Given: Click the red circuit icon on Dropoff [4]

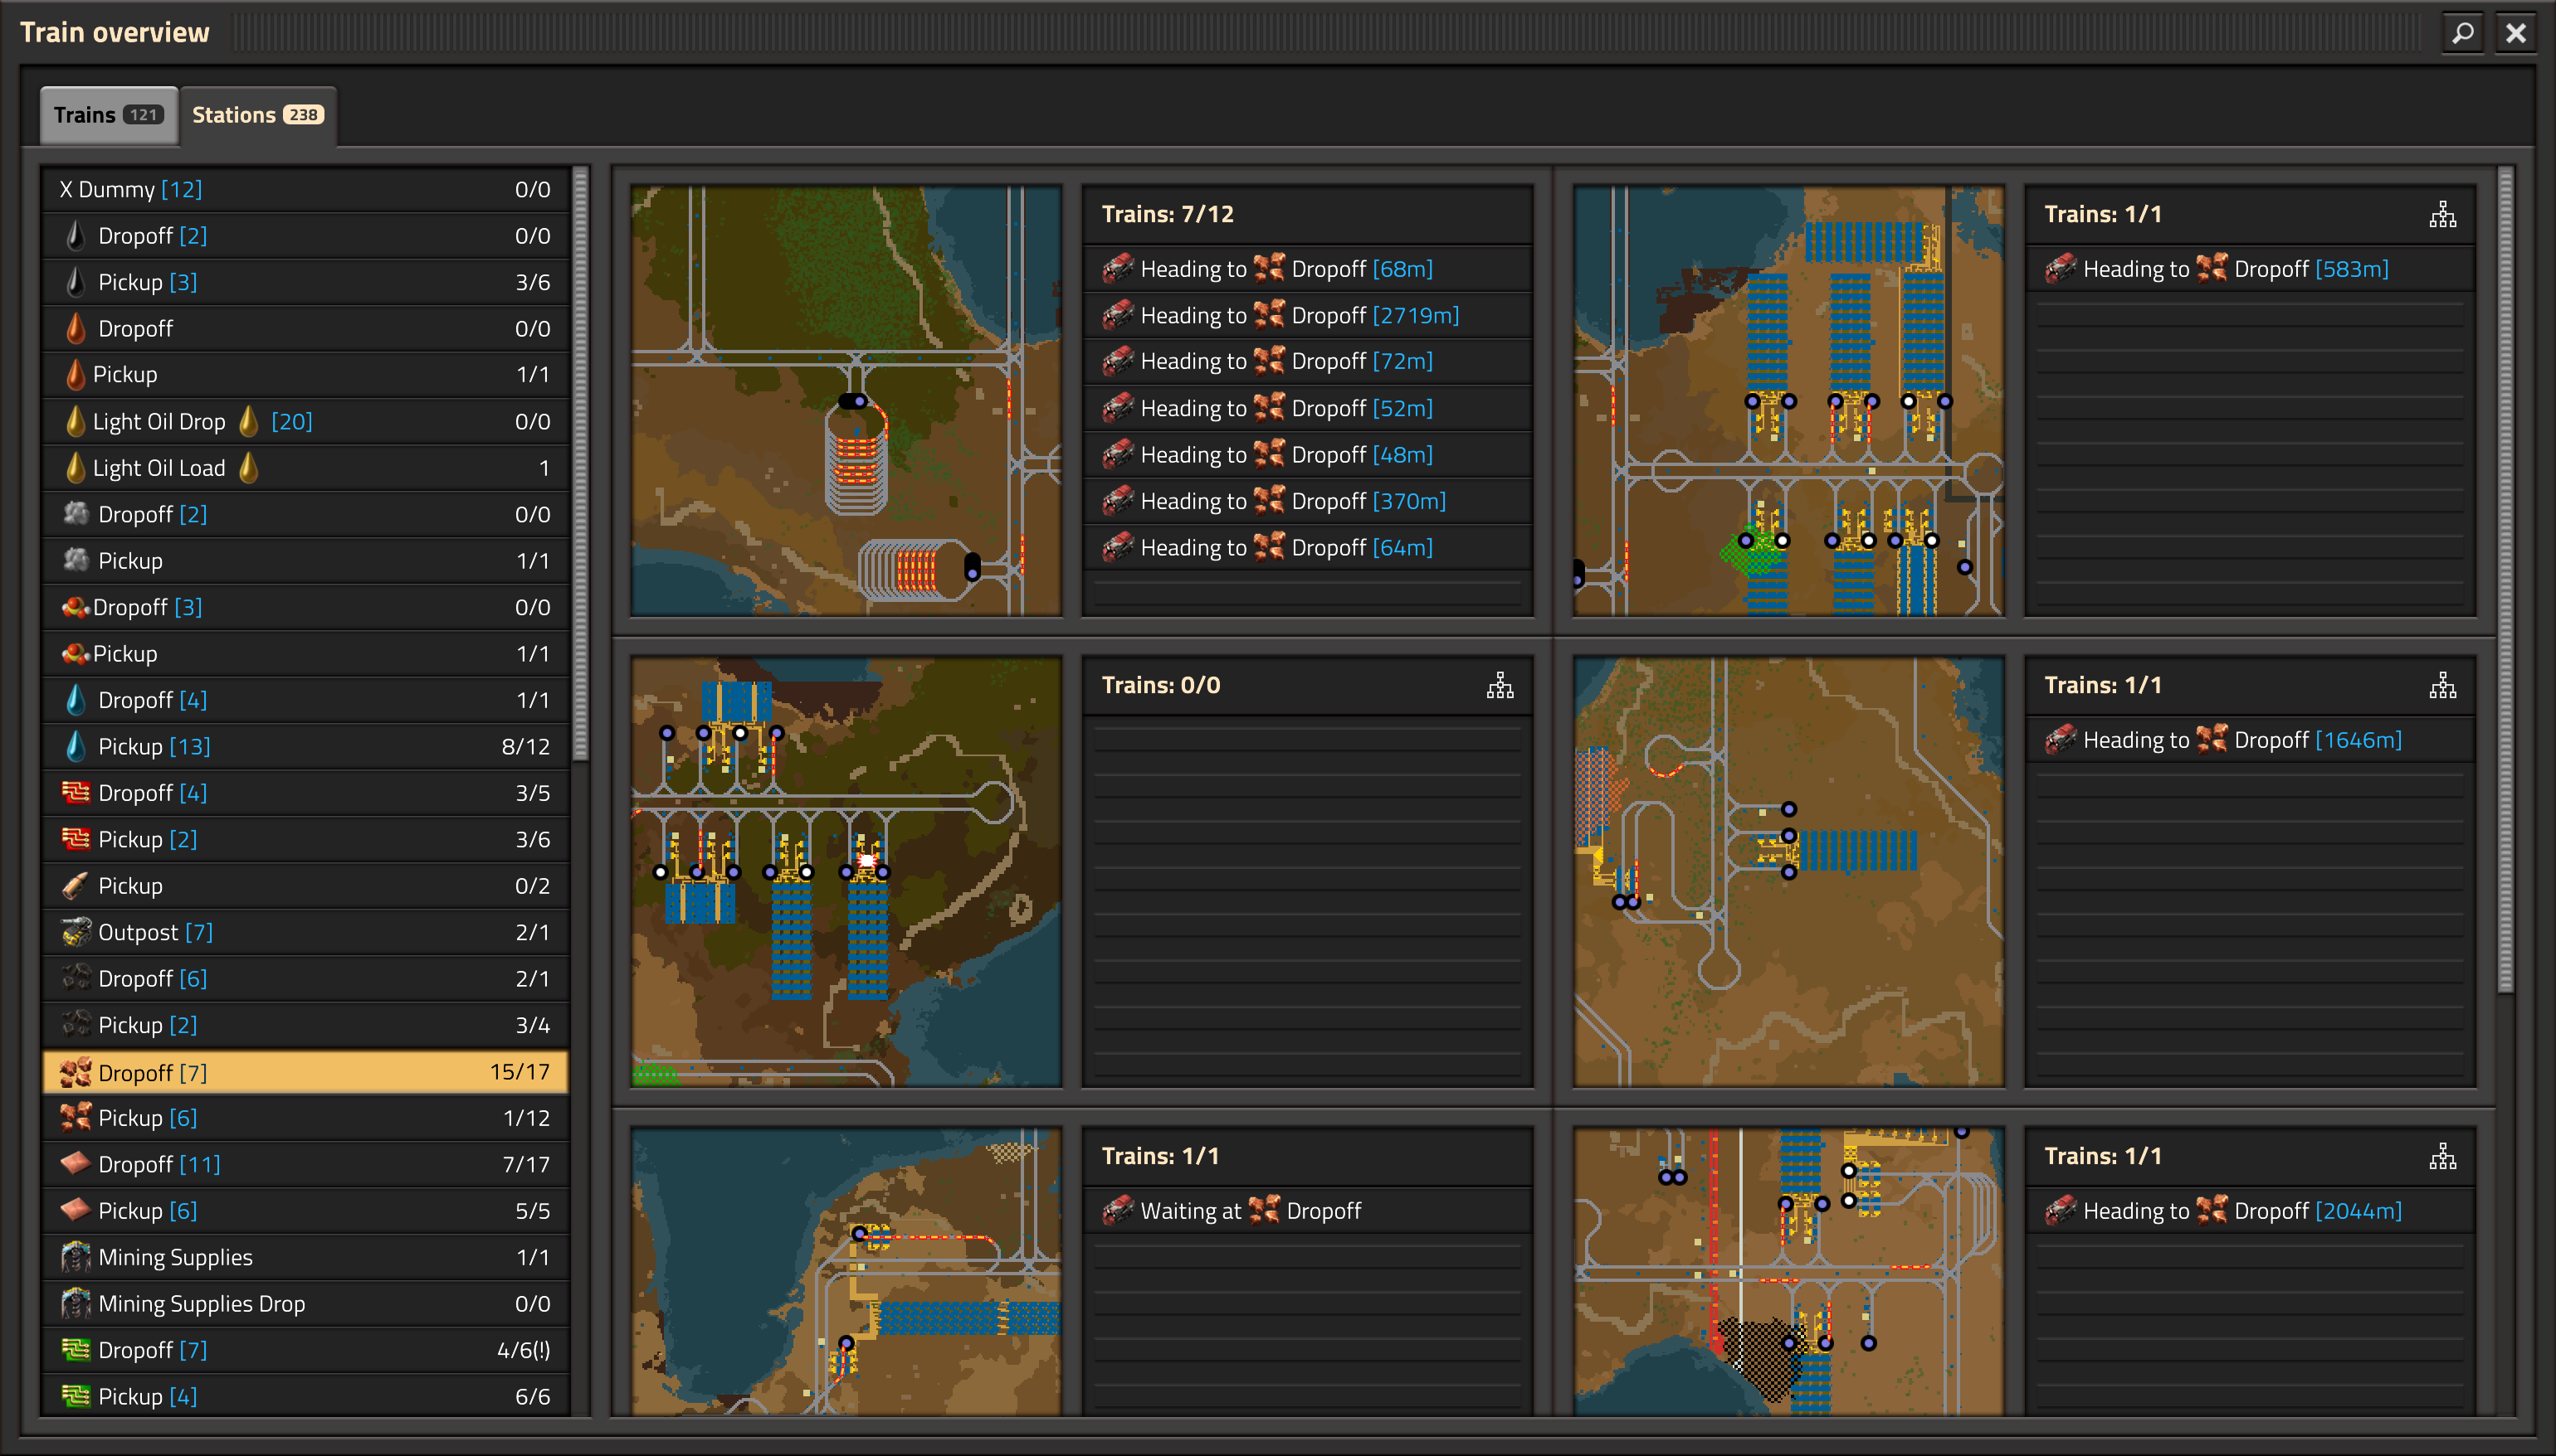Looking at the screenshot, I should pyautogui.click(x=75, y=792).
